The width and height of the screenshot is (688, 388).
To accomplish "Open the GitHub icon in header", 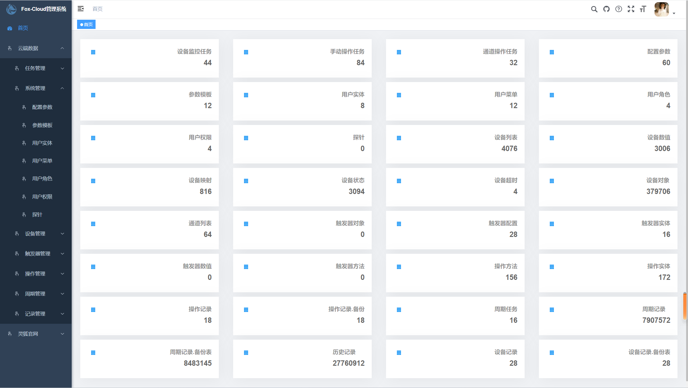I will click(606, 9).
